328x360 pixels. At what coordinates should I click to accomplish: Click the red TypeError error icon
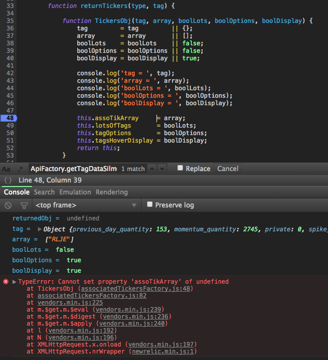pyautogui.click(x=6, y=282)
